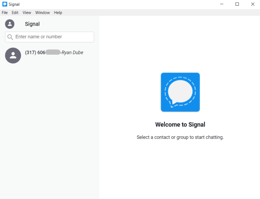260x199 pixels.
Task: Click the profile avatar beside the Signal header
Action: click(10, 24)
